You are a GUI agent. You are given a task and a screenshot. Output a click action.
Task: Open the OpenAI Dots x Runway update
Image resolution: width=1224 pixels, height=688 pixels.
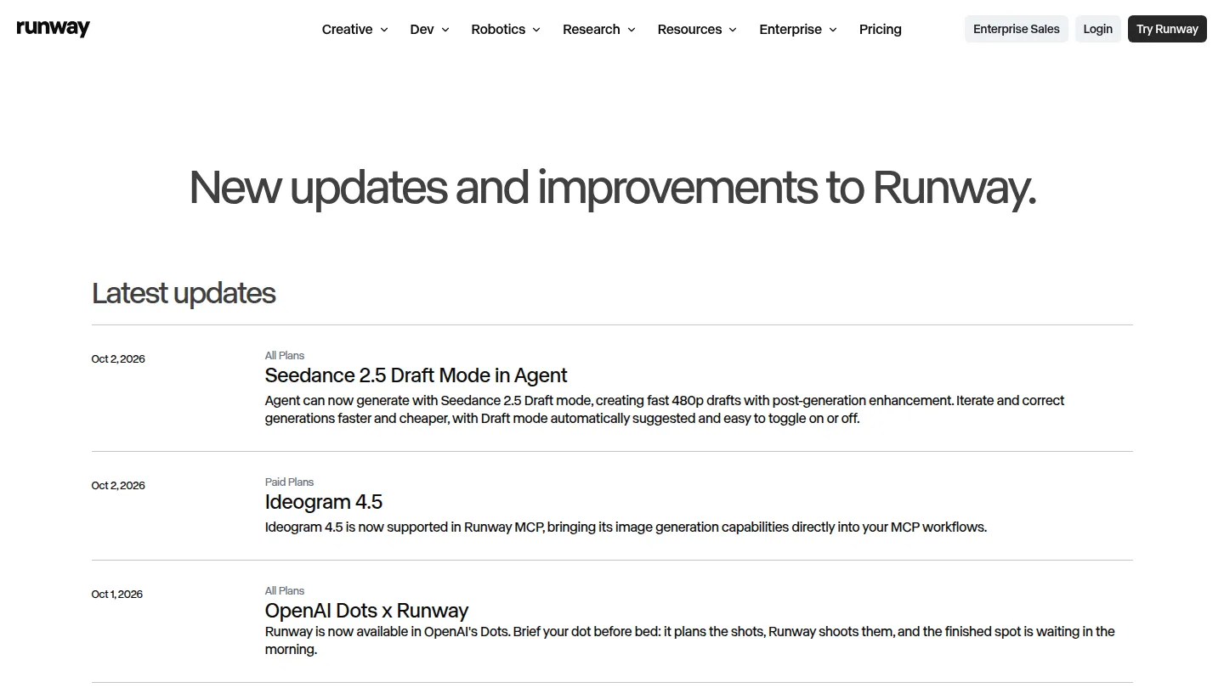(366, 611)
